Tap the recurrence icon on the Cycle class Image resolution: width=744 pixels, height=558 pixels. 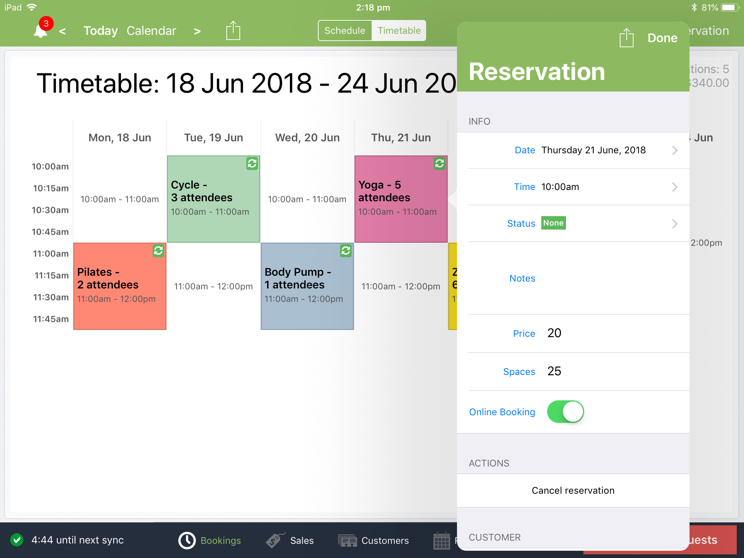(251, 164)
